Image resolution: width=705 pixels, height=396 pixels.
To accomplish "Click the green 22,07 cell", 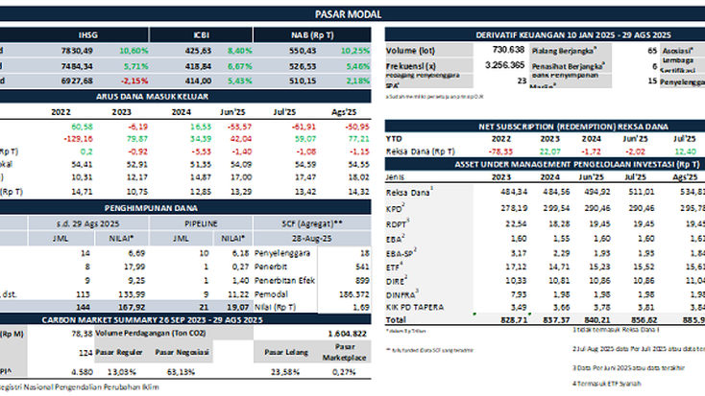I will (549, 151).
